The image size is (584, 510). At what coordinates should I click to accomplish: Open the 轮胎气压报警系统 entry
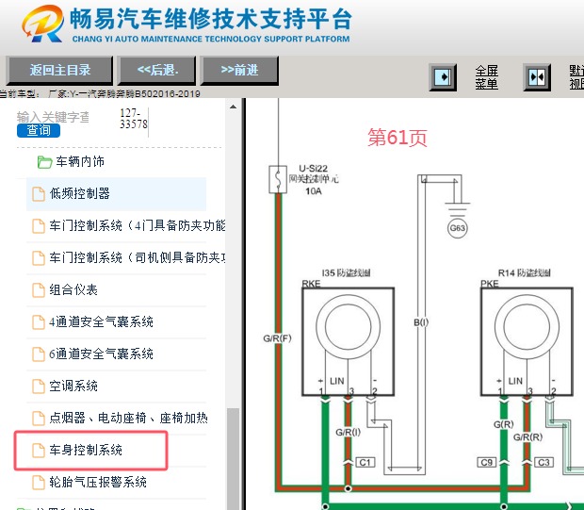98,483
